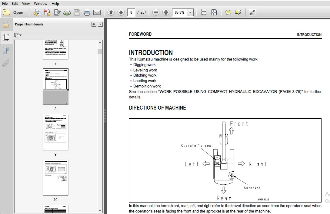This screenshot has width=330, height=214.
Task: Click the Export PDF icon
Action: (47, 12)
